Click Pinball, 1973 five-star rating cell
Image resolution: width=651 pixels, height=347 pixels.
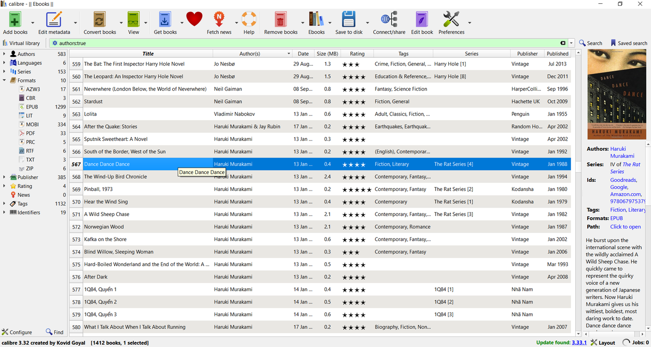tap(357, 189)
